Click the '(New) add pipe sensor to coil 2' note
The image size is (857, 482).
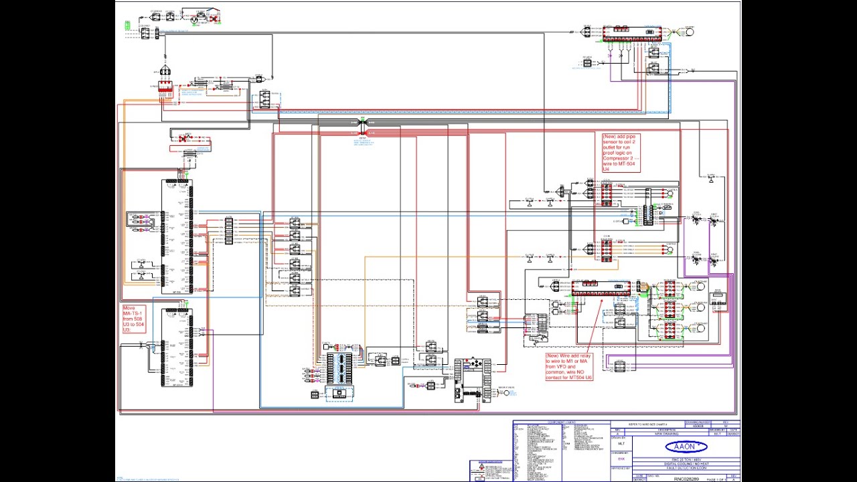click(620, 153)
